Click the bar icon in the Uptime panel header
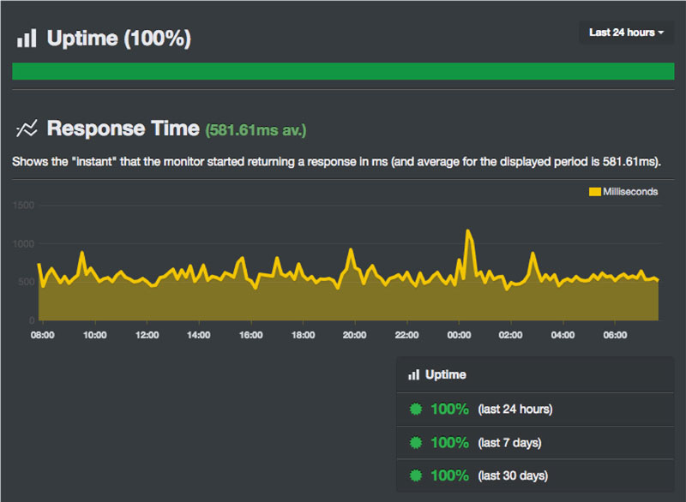Viewport: 686px width, 502px height. (413, 375)
